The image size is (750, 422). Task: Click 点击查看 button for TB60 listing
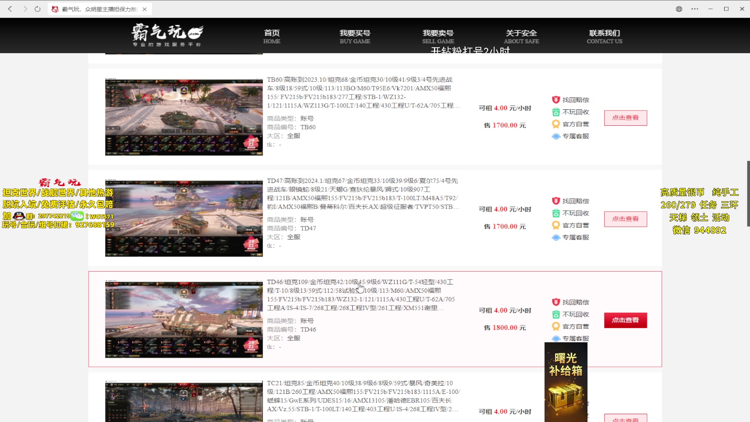(x=625, y=118)
